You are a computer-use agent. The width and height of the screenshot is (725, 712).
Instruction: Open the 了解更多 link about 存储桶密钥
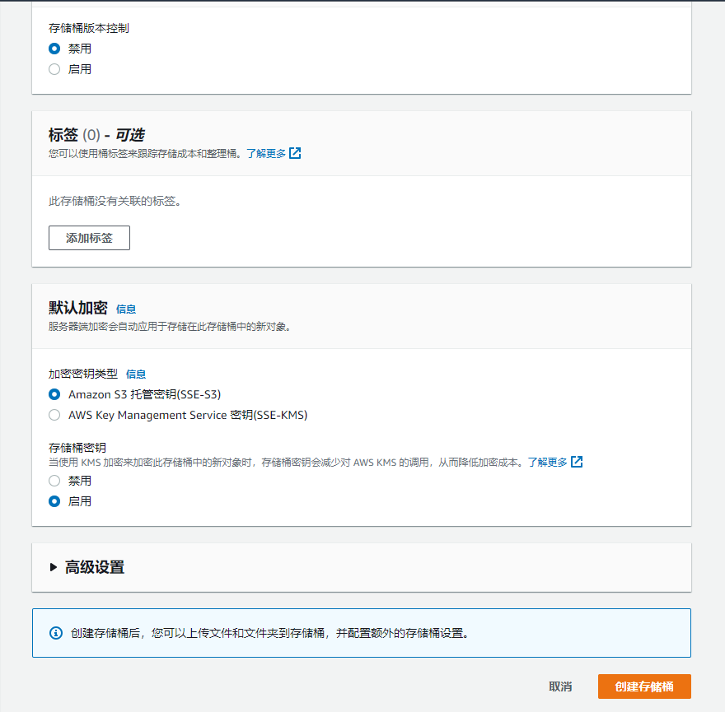(x=547, y=462)
